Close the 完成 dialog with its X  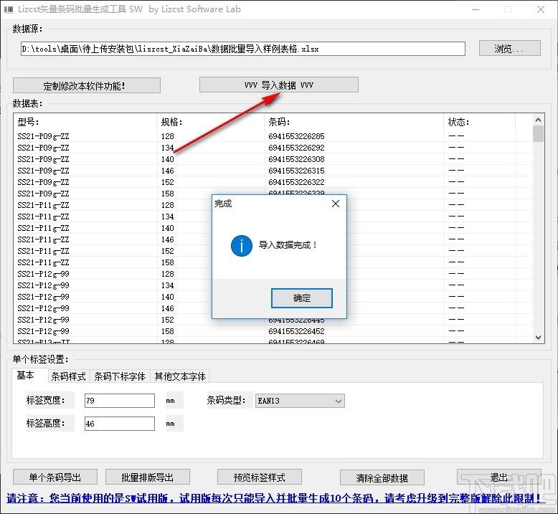point(335,204)
